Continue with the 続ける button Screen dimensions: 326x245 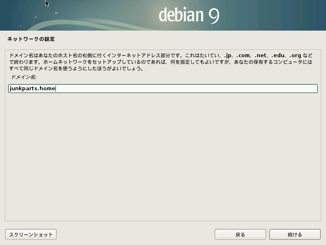(x=295, y=234)
